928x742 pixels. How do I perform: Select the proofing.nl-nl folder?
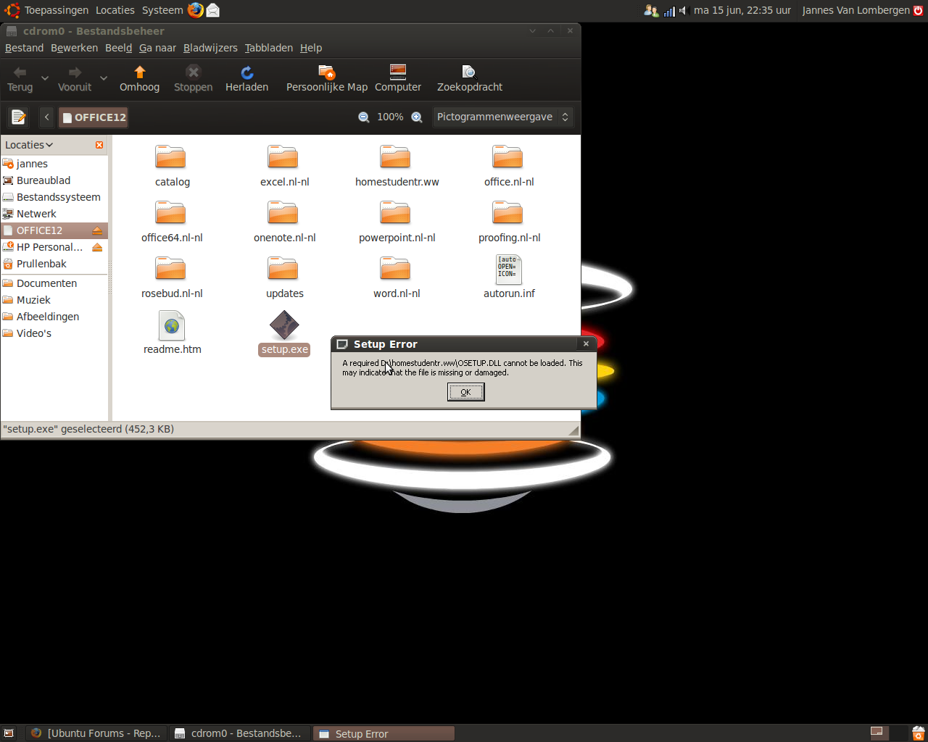click(x=508, y=212)
